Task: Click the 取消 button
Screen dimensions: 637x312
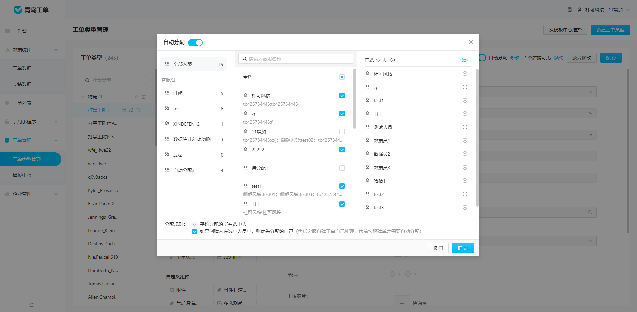Action: coord(437,248)
